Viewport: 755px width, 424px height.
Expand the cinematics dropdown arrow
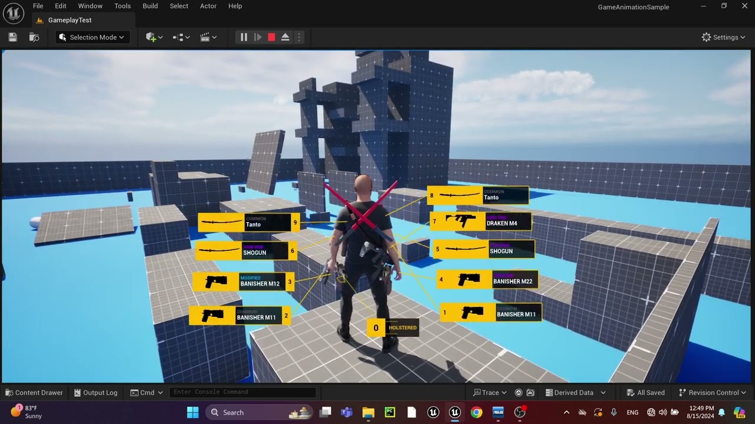point(214,37)
